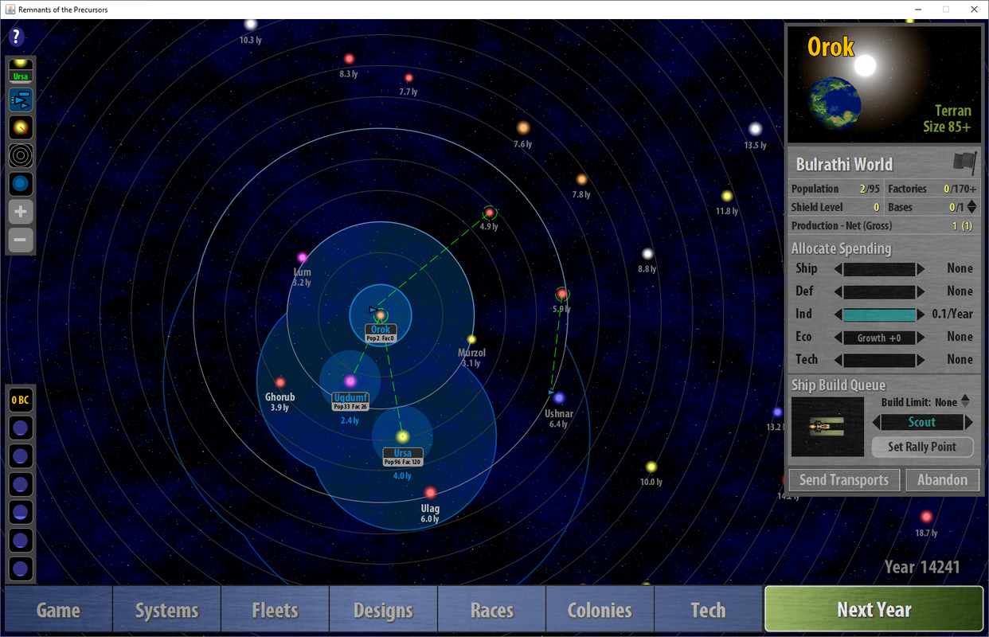Viewport: 989px width, 637px height.
Task: Zoom in with the plus button
Action: coord(21,213)
